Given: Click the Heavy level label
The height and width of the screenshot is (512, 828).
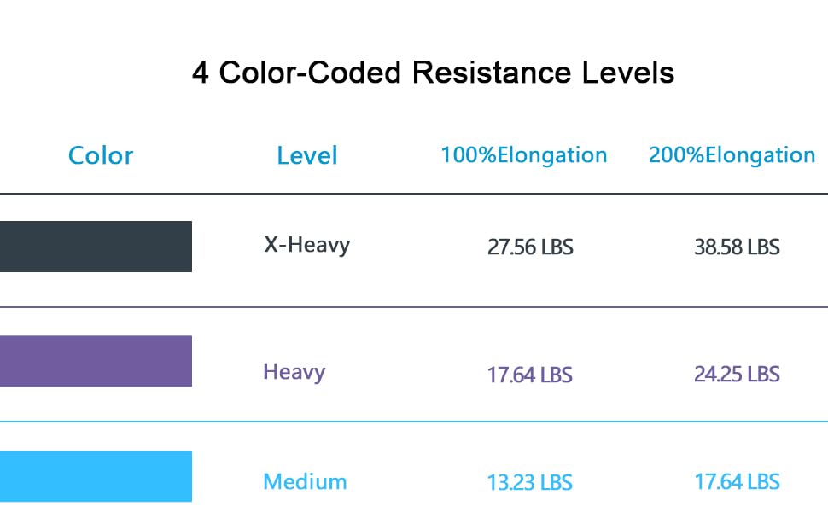Looking at the screenshot, I should [294, 372].
